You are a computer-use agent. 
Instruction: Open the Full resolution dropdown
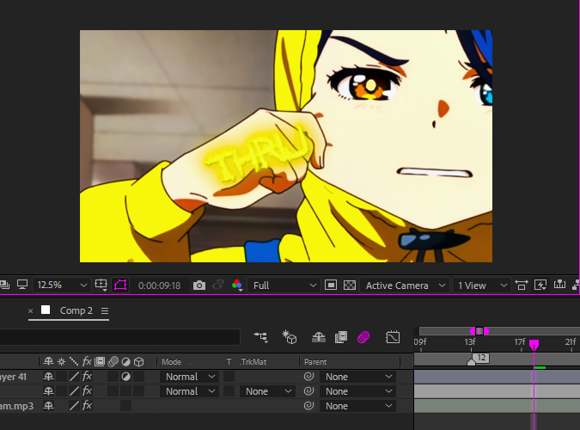tap(284, 286)
